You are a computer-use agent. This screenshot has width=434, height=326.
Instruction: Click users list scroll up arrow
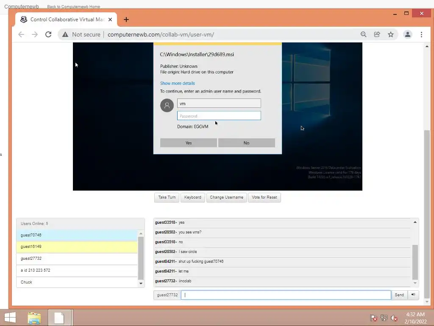pyautogui.click(x=141, y=233)
